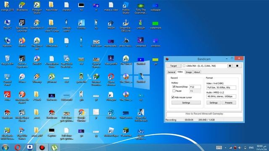
Task: Uncheck the Record/Stop hotkey checkbox
Action: (174, 87)
